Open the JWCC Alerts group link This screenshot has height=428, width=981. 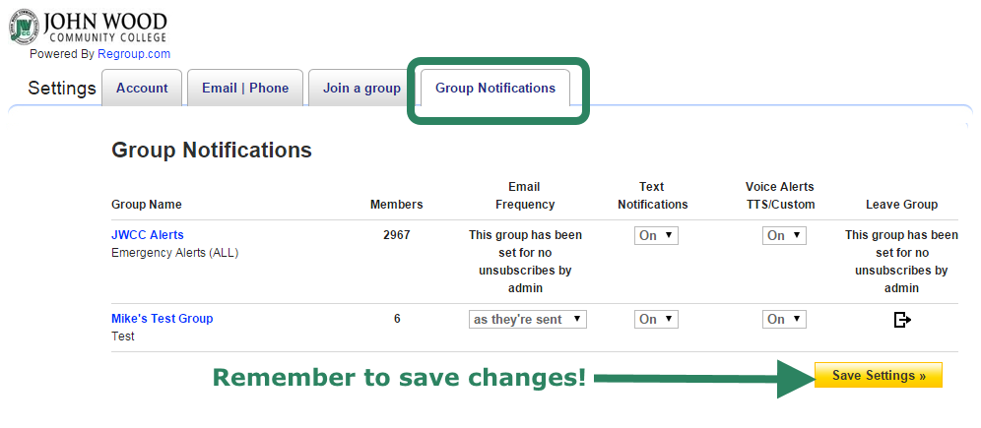(148, 235)
